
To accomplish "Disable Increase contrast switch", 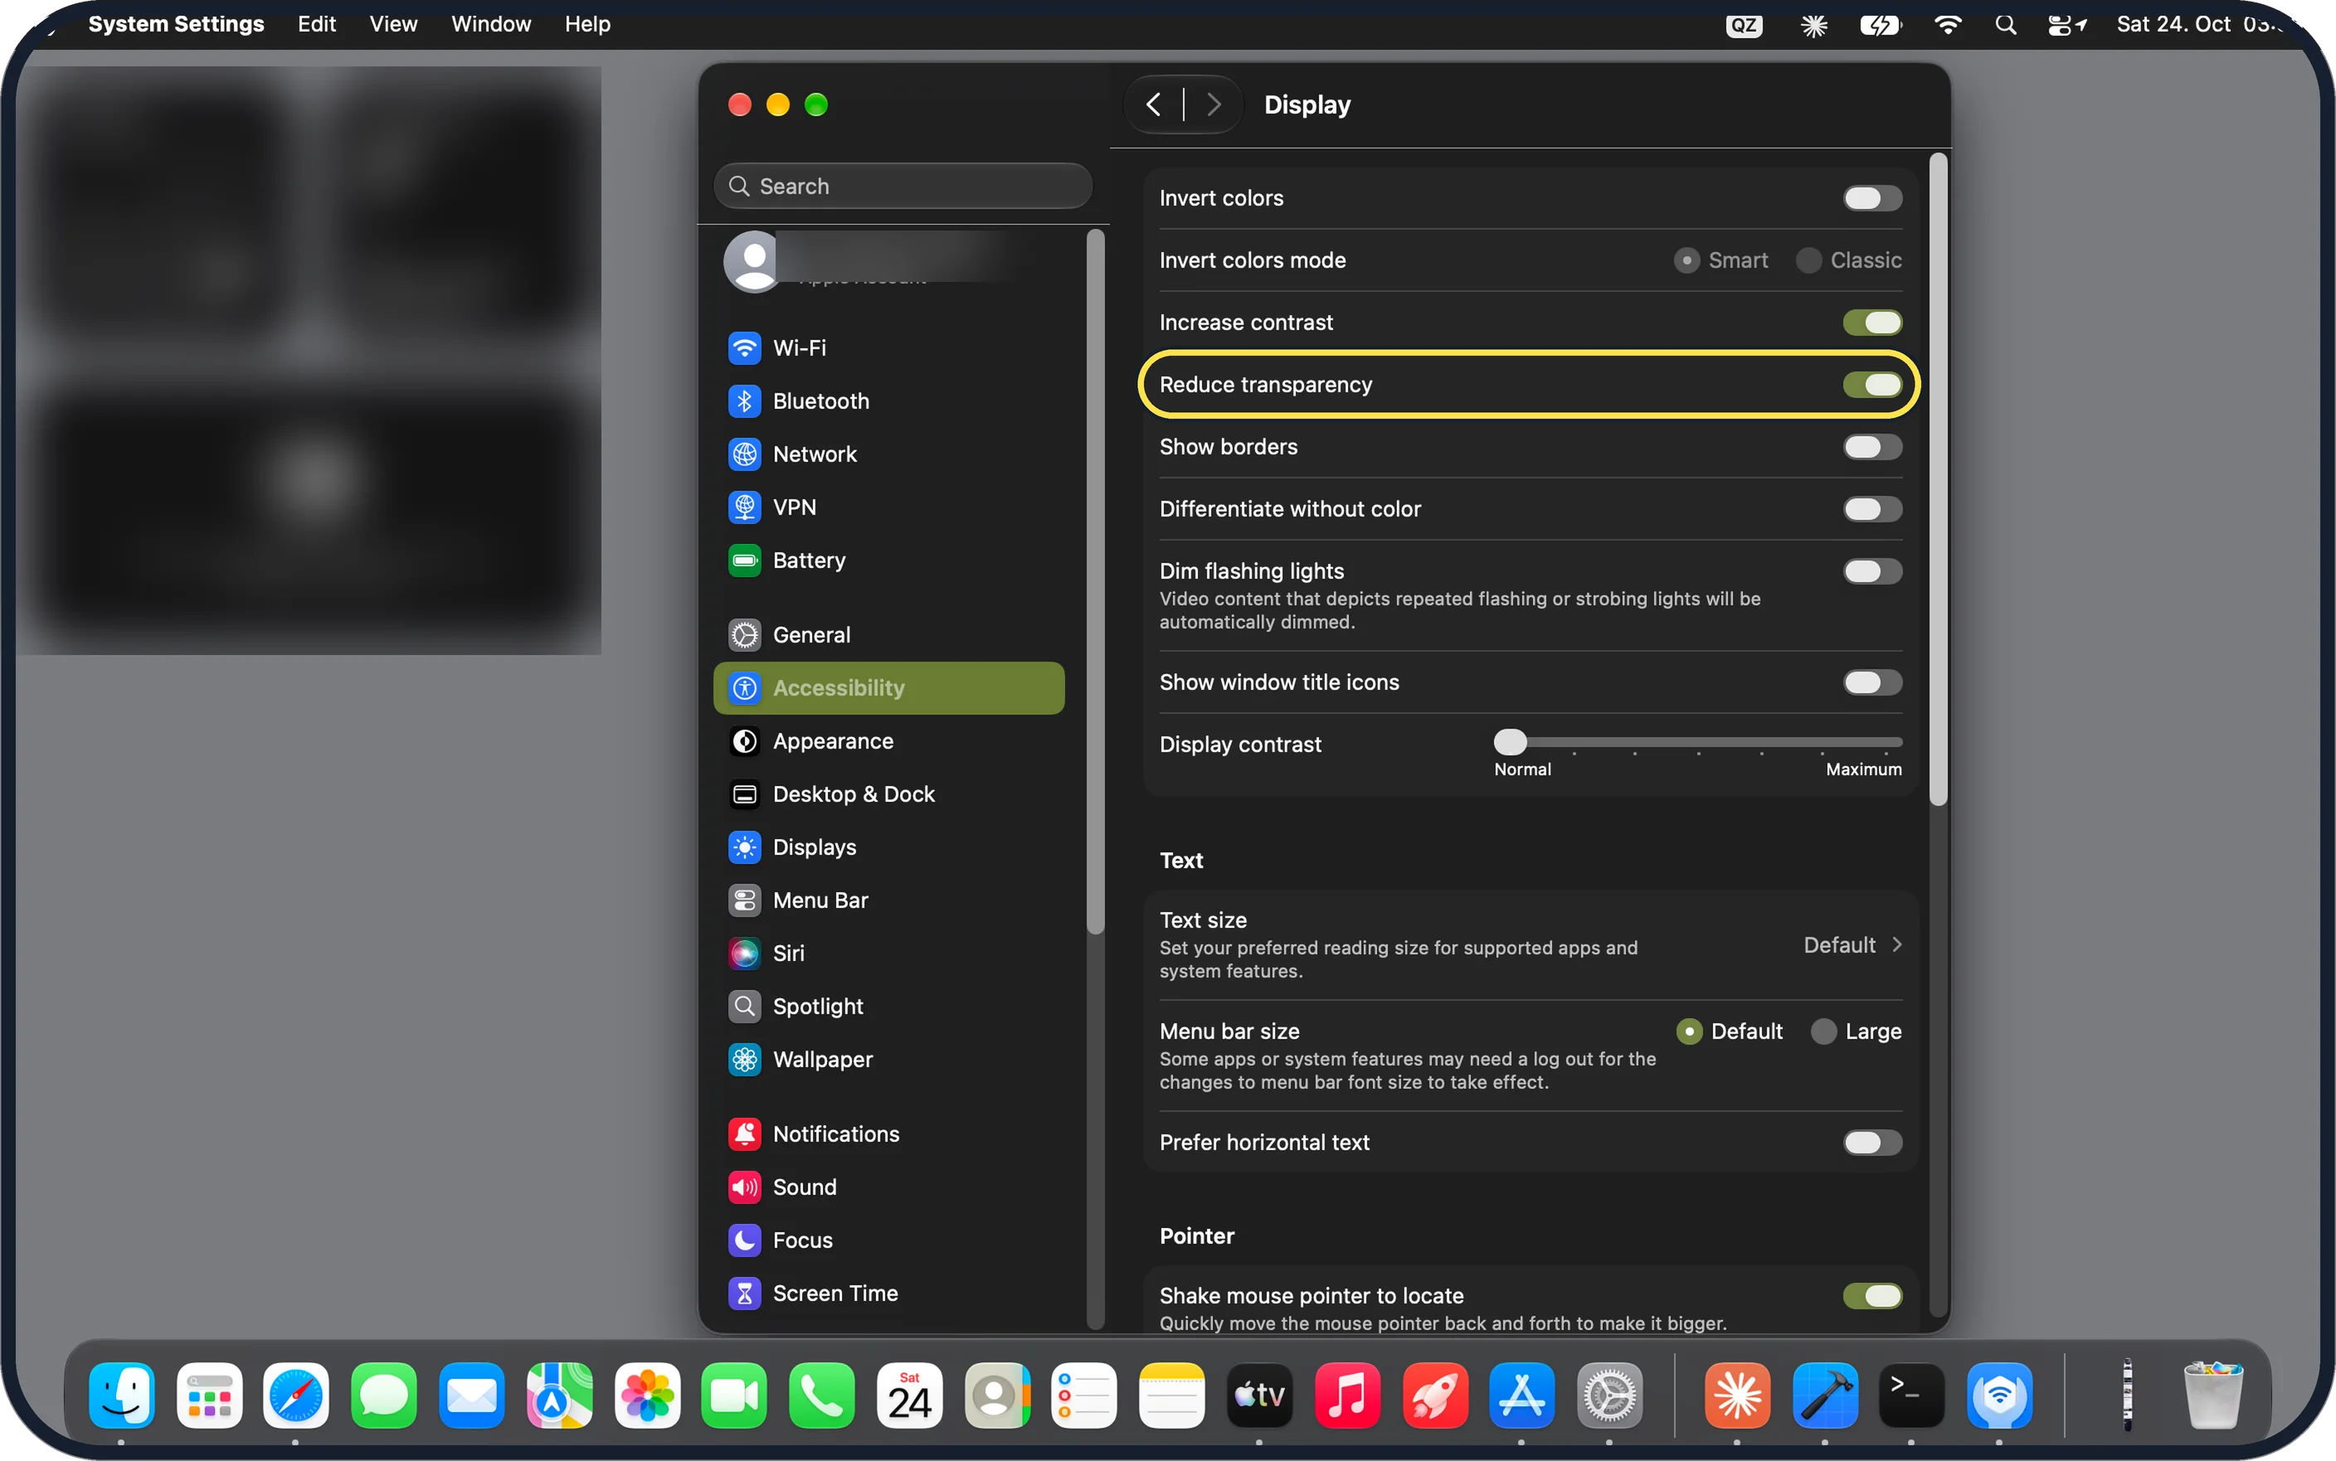I will pyautogui.click(x=1872, y=323).
